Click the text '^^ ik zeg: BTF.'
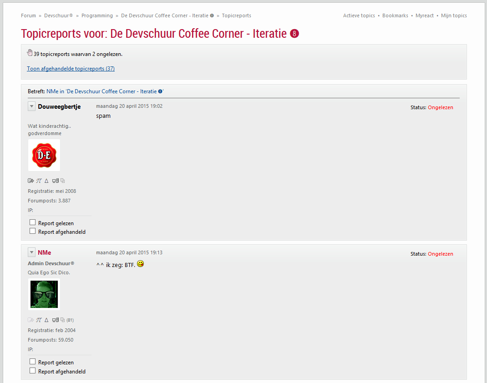 pos(116,265)
